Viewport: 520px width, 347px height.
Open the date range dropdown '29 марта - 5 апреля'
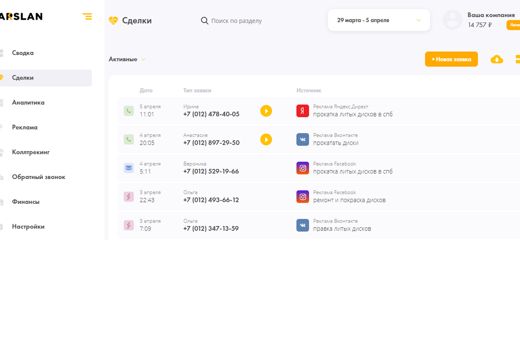(379, 20)
